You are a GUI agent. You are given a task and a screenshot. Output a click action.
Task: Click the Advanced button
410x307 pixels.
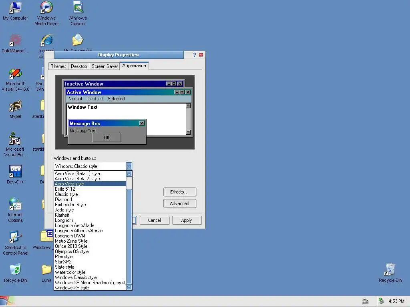[180, 203]
